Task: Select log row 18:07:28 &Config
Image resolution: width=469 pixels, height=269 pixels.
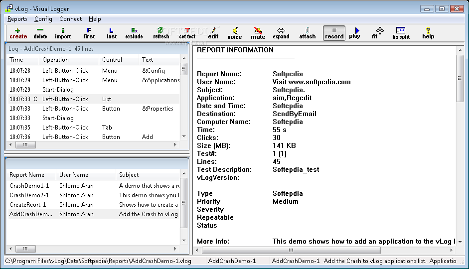Action: pyautogui.click(x=94, y=71)
